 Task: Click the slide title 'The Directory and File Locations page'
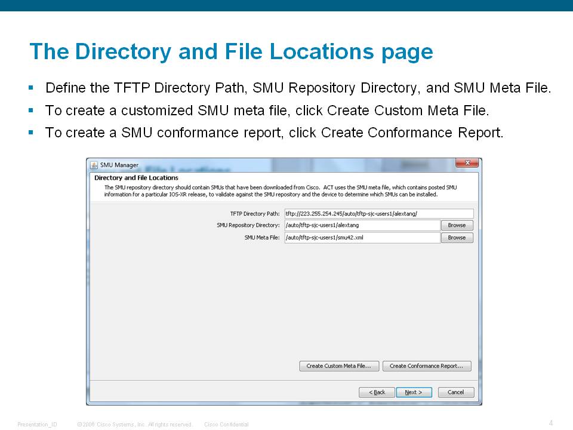click(232, 51)
